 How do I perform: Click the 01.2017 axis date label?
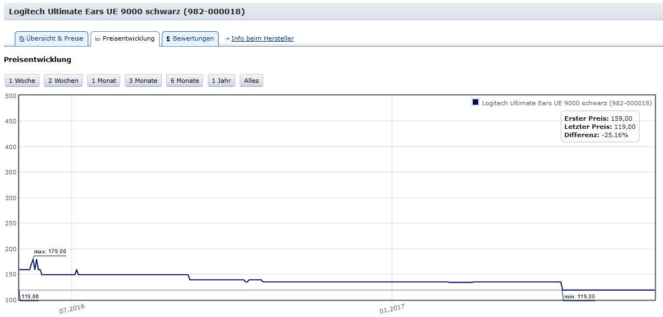pos(392,309)
